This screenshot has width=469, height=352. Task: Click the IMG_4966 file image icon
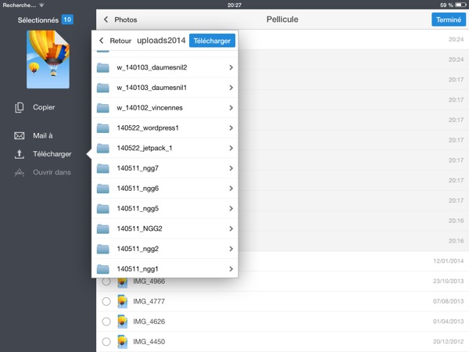point(122,282)
